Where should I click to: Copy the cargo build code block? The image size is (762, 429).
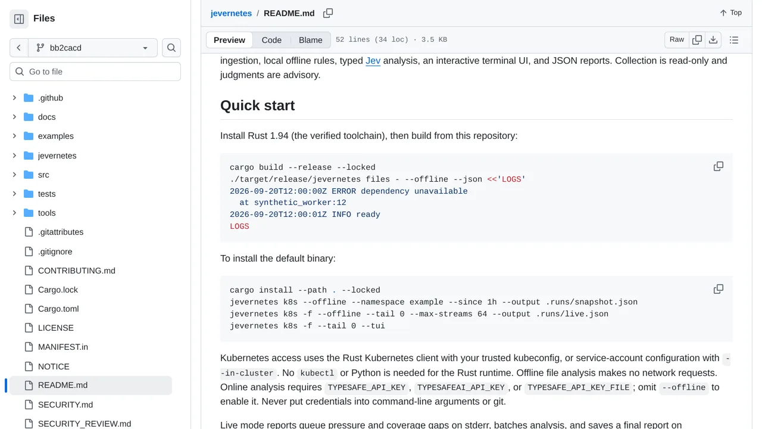click(719, 166)
